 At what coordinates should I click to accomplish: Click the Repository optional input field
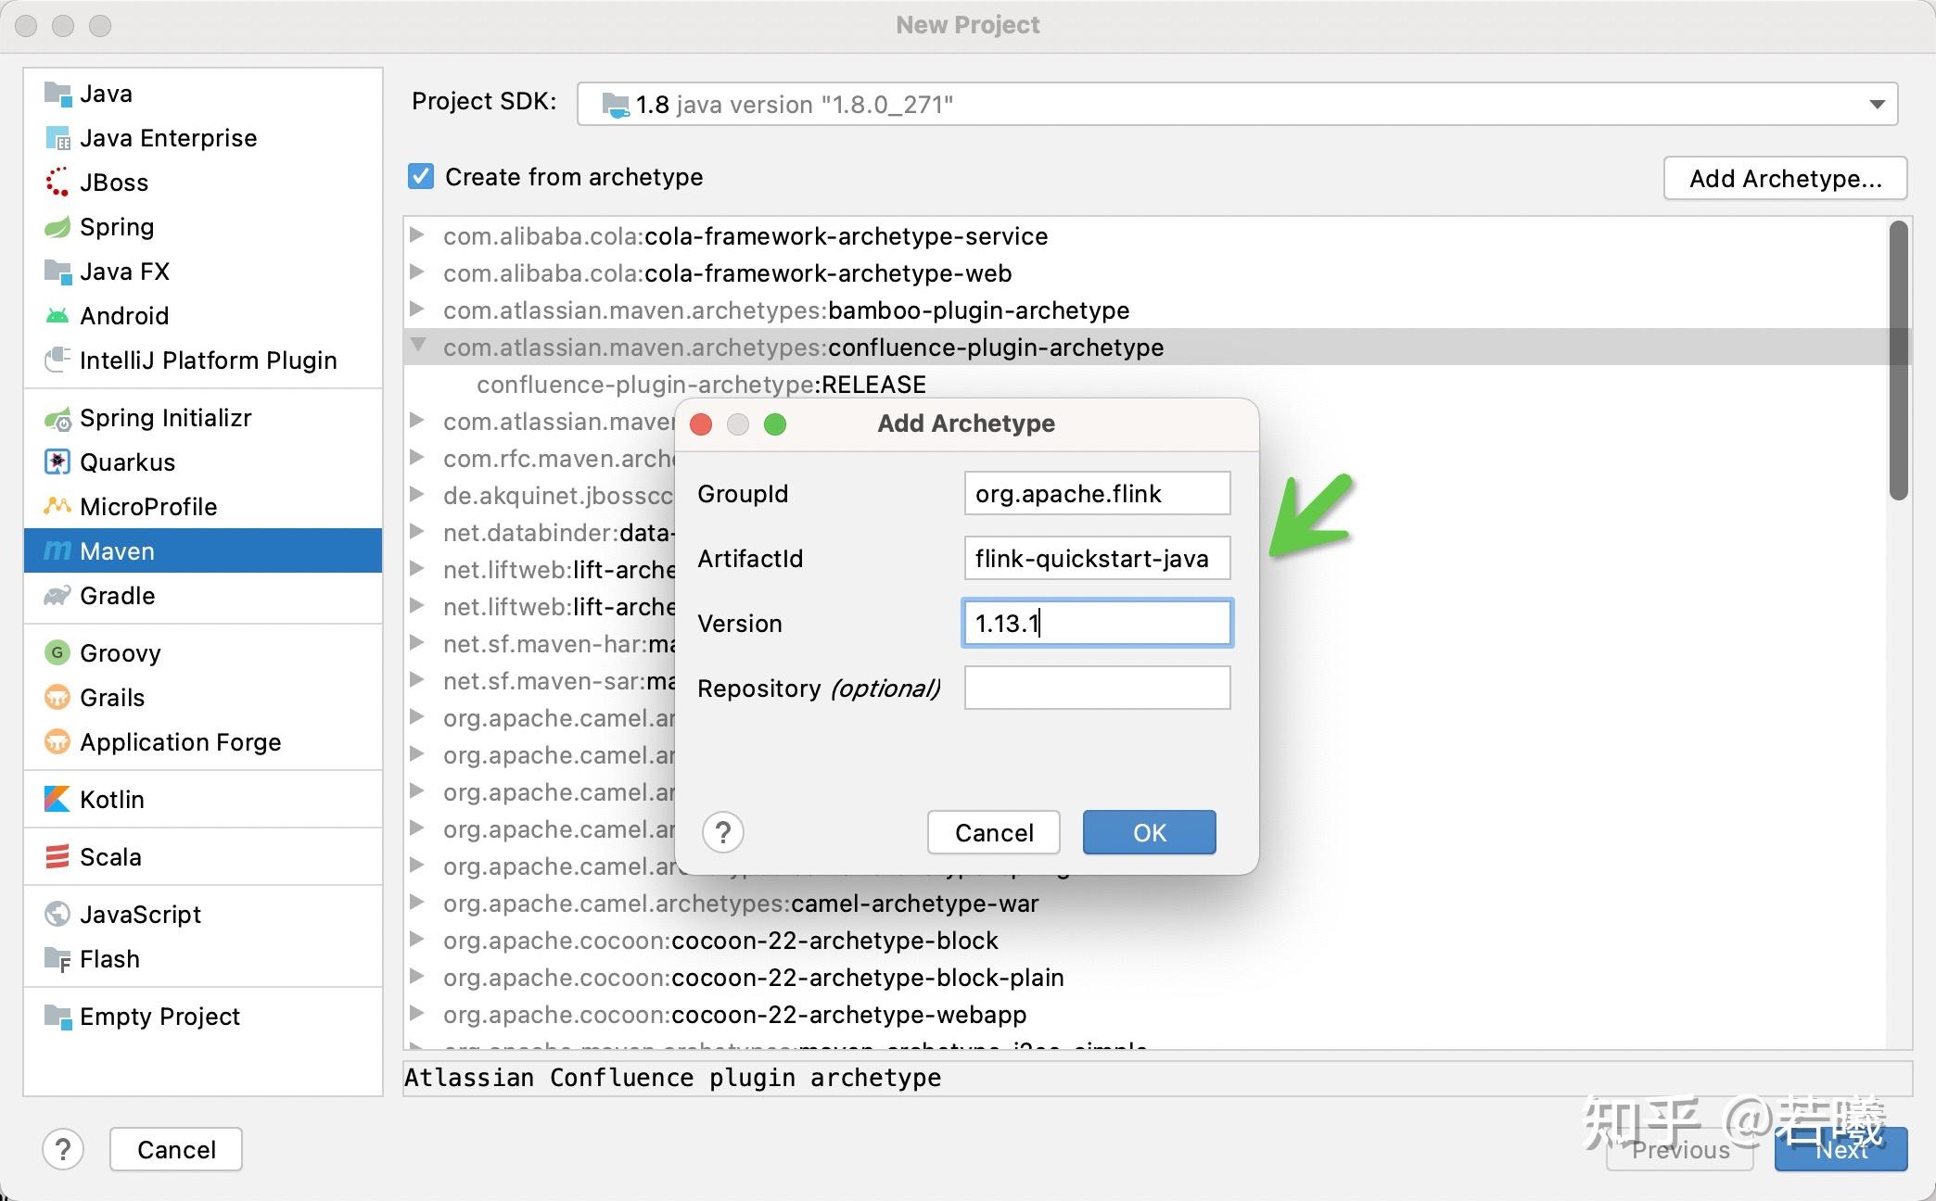(1096, 689)
